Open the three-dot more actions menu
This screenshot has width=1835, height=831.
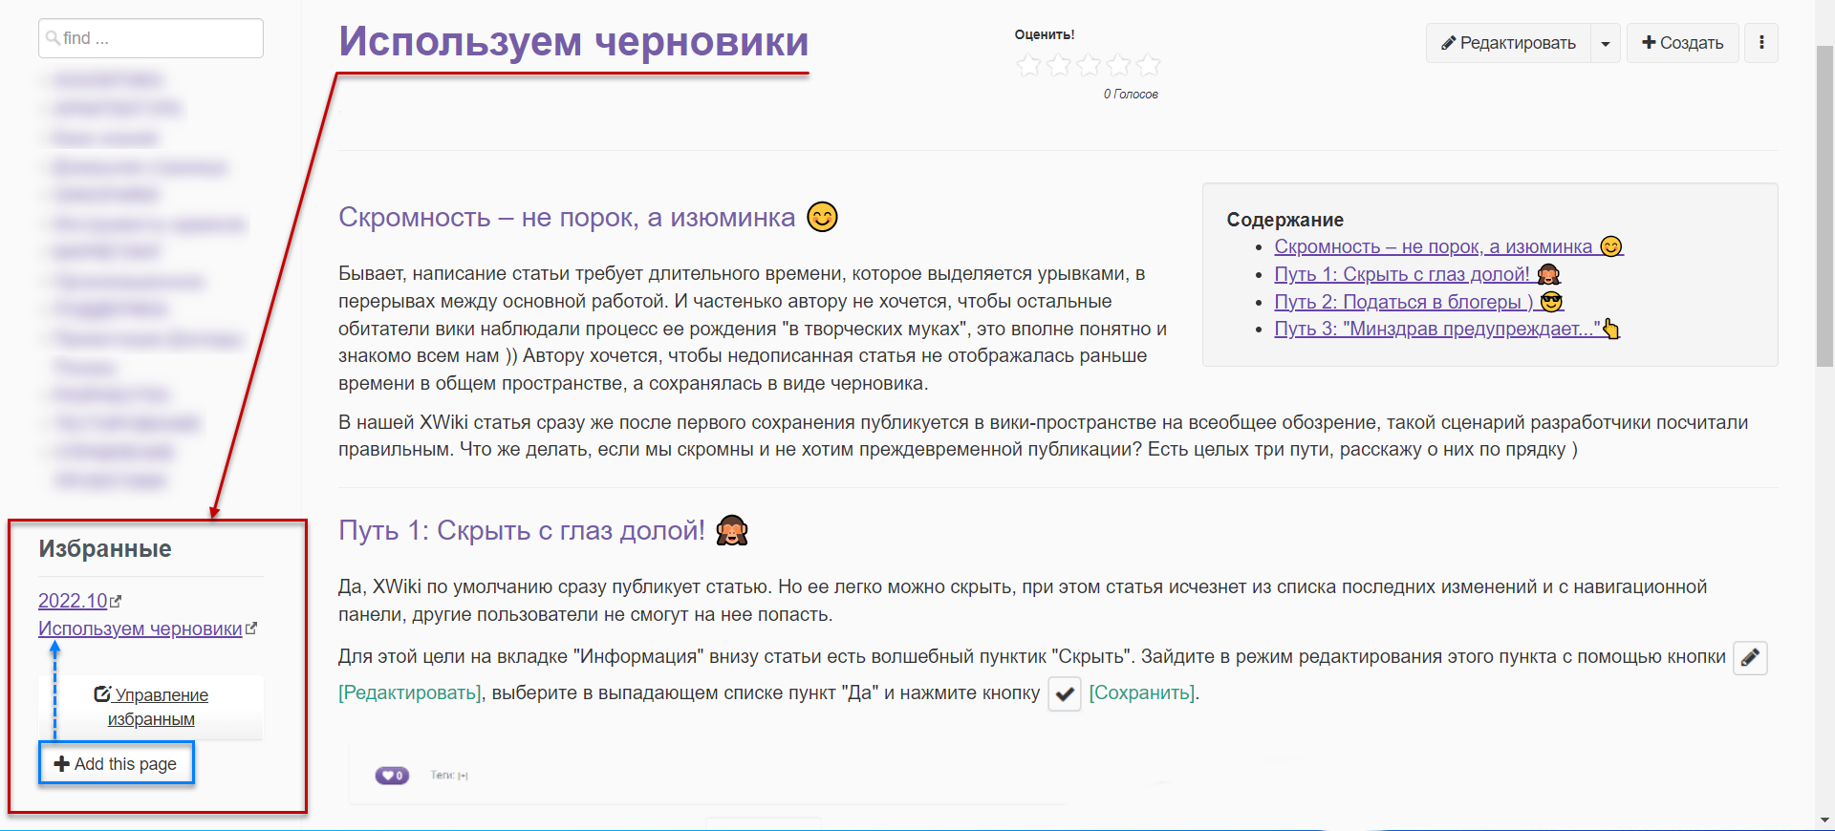1761,43
